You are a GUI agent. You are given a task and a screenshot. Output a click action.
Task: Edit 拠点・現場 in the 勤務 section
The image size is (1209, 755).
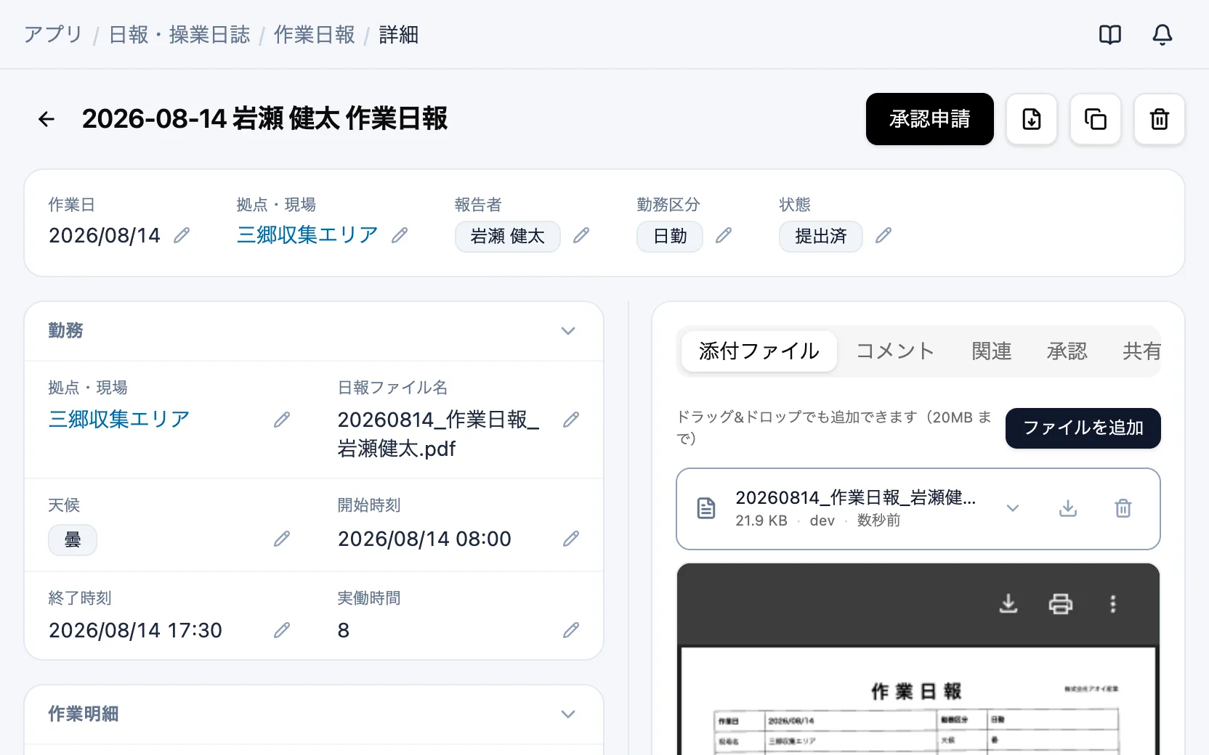[x=282, y=420]
